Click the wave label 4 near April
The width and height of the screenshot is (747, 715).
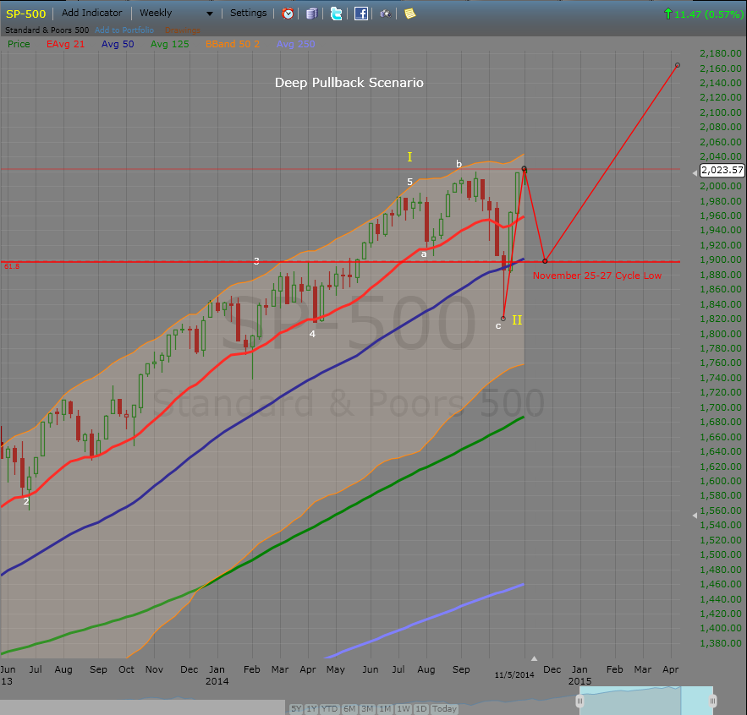312,334
